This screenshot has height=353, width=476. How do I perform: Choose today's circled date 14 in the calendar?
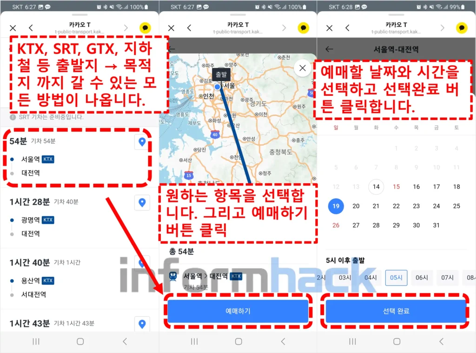pyautogui.click(x=376, y=186)
